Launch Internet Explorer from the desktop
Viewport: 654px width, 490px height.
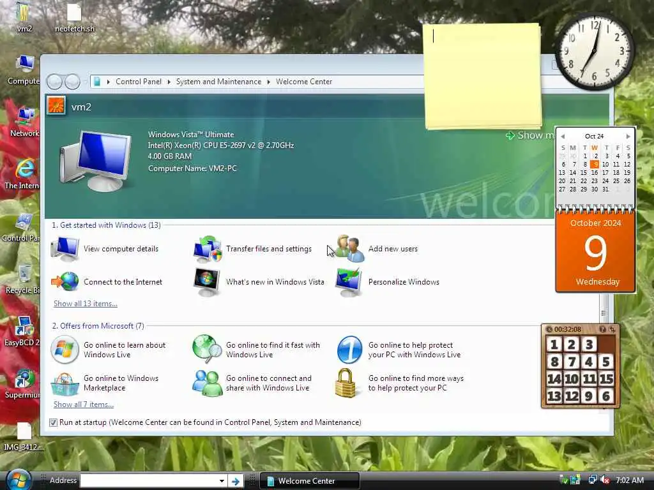tap(23, 174)
